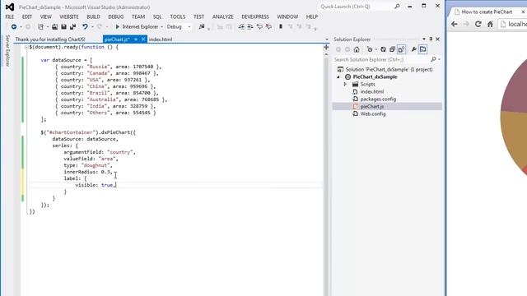Select index.html in Solution Explorer
The width and height of the screenshot is (527, 296).
pyautogui.click(x=371, y=91)
